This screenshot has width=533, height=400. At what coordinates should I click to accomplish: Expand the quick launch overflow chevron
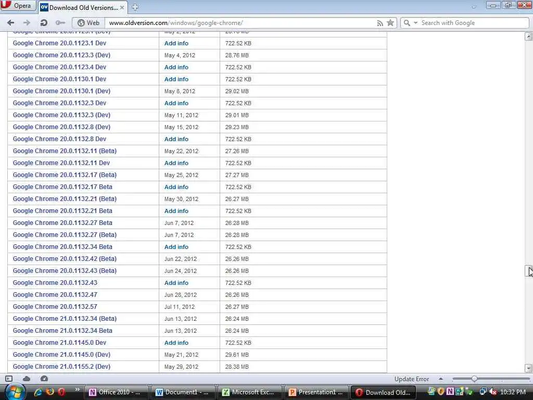(x=78, y=390)
